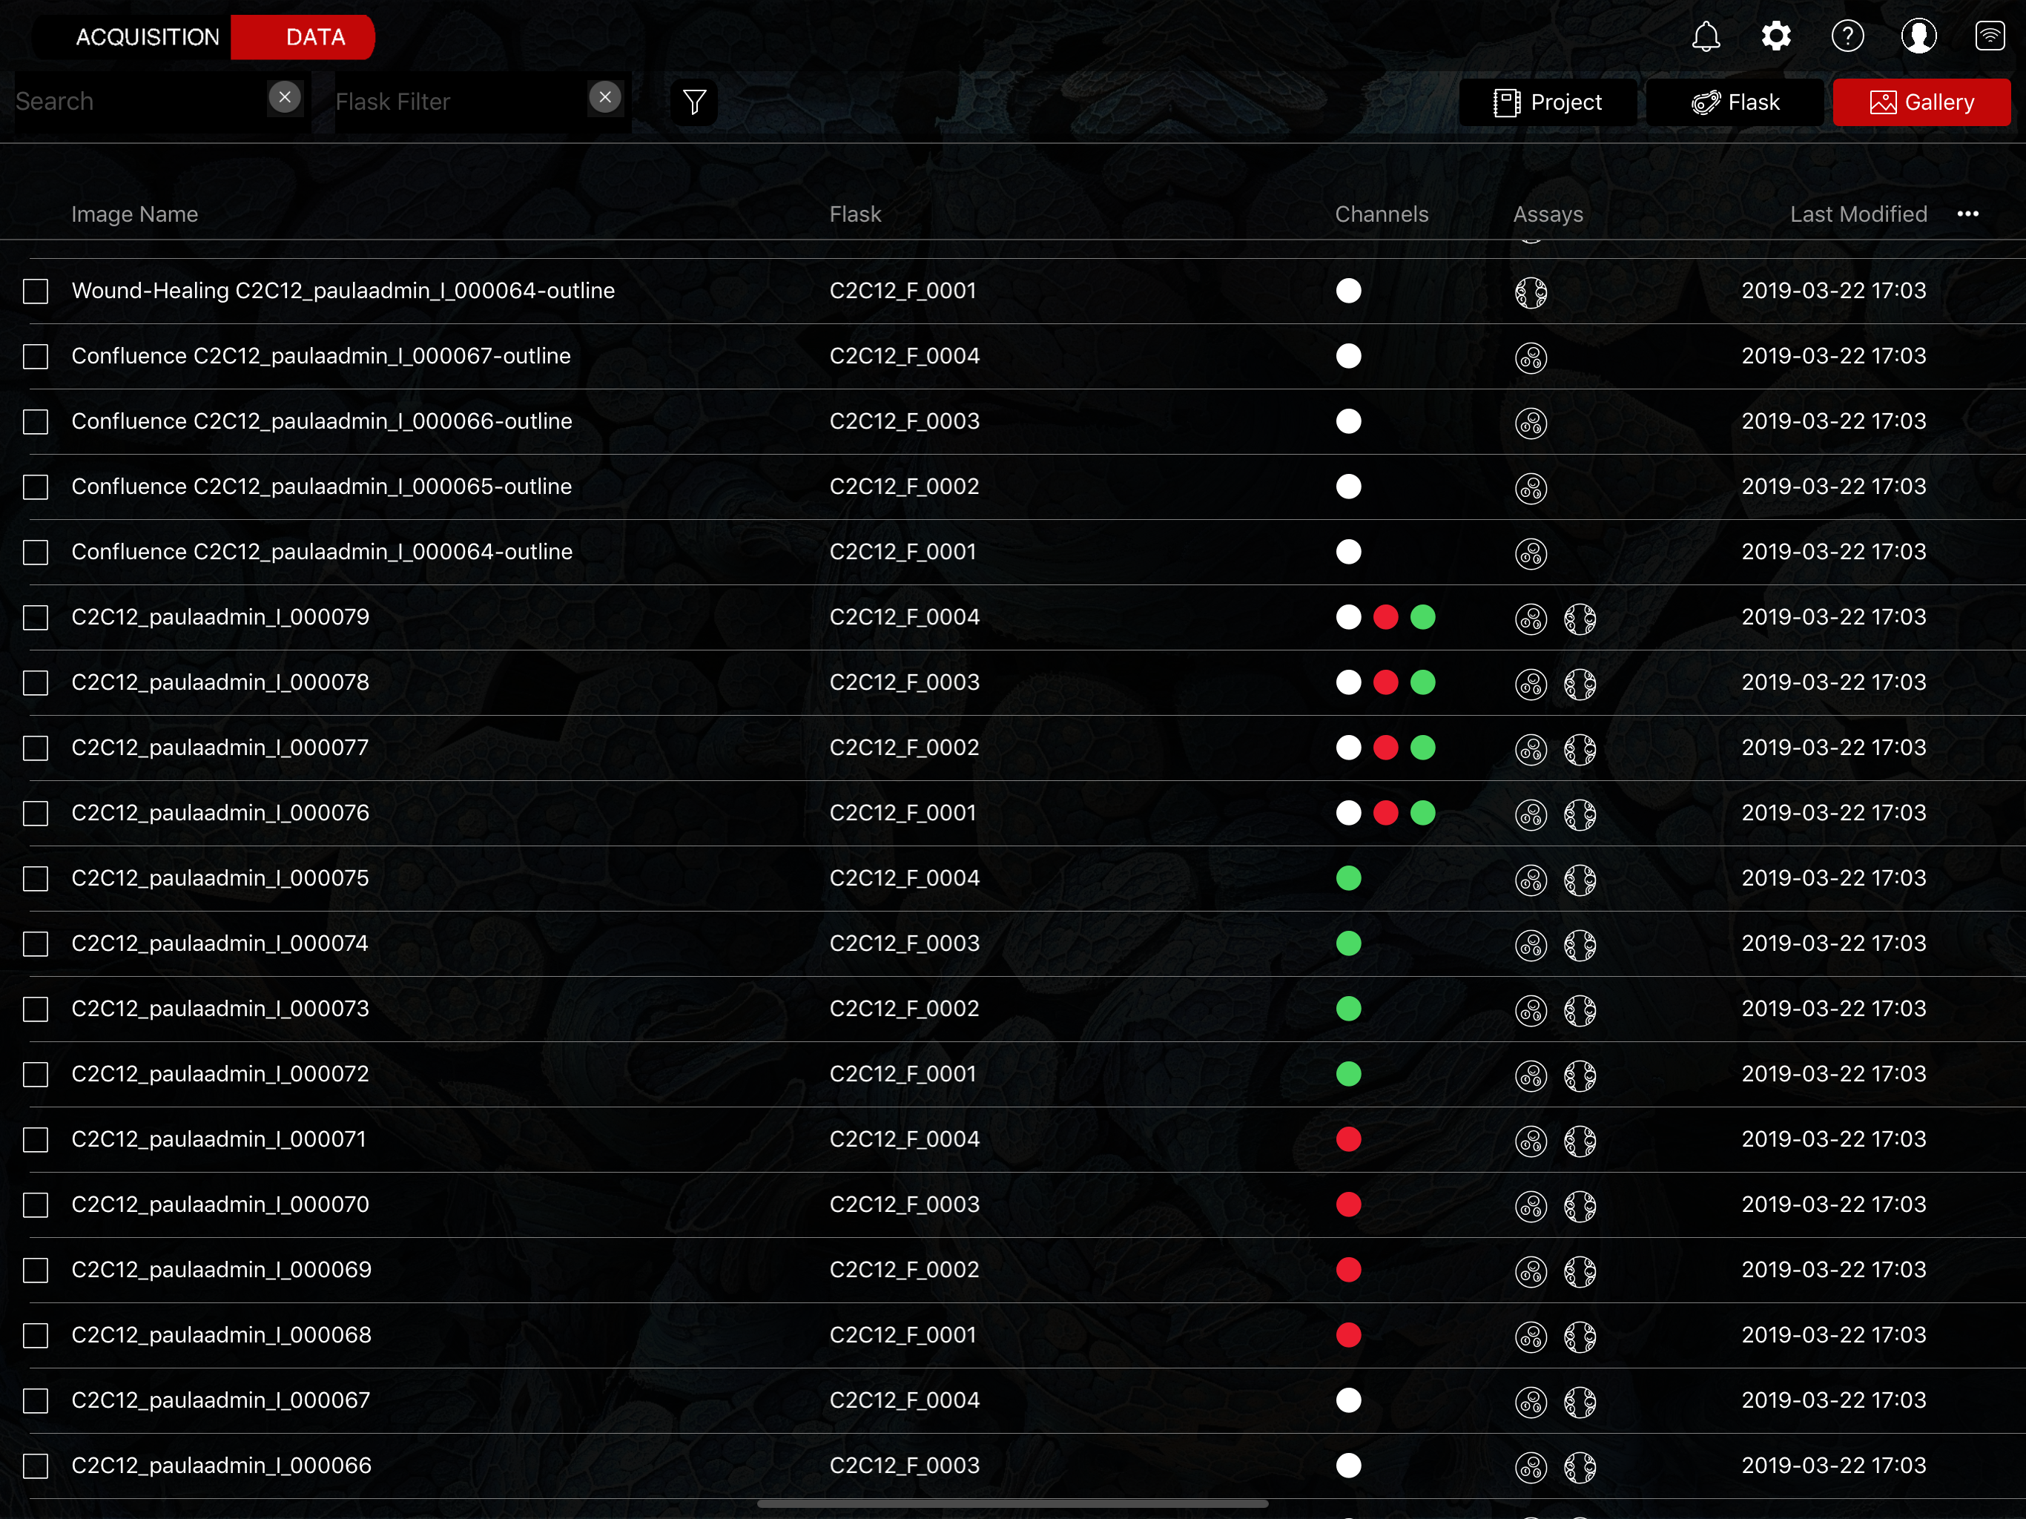Click the wound-healing assay icon for C2C12_paulaadmin_I_000070
Image resolution: width=2026 pixels, height=1519 pixels.
pyautogui.click(x=1580, y=1206)
